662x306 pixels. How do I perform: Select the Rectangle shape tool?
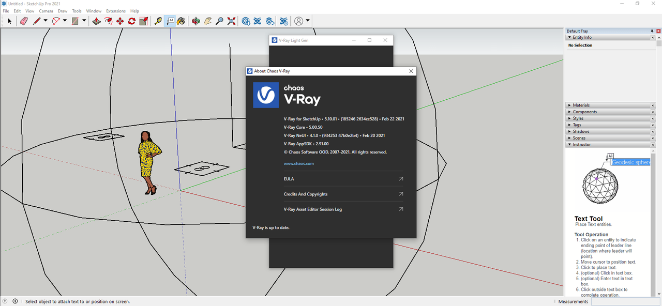[75, 21]
